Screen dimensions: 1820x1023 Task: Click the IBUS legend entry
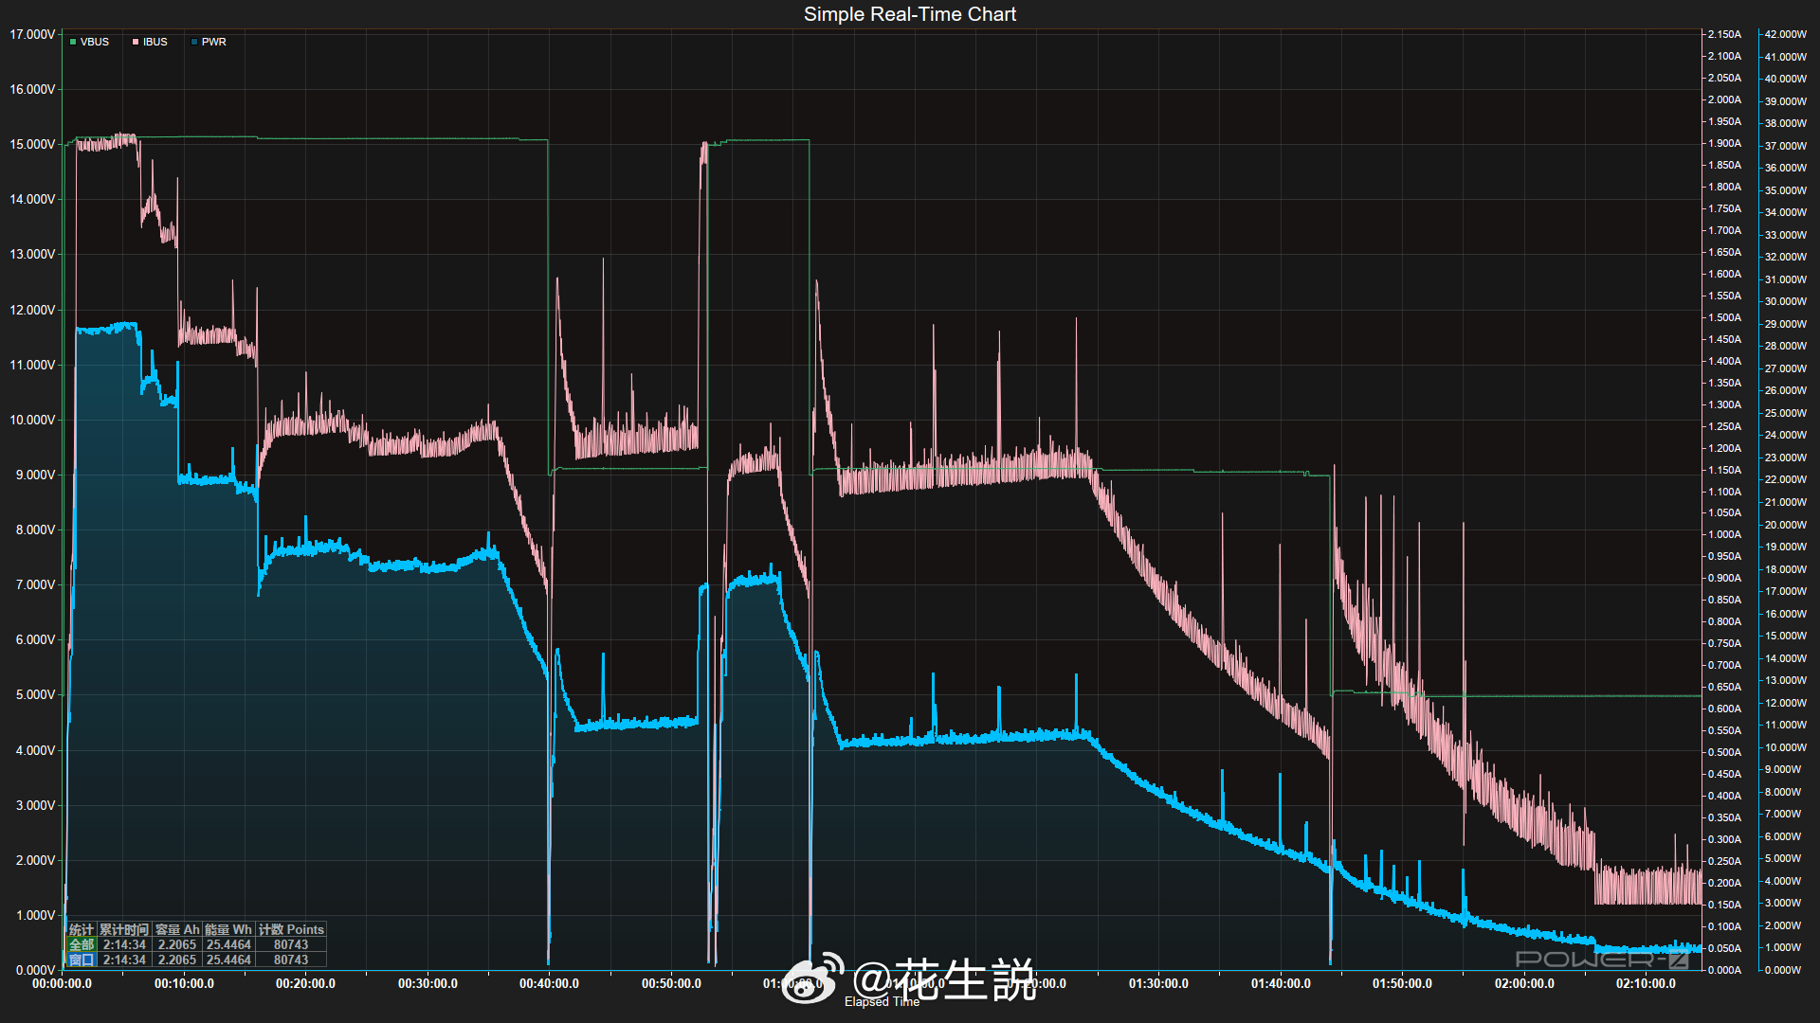point(150,42)
